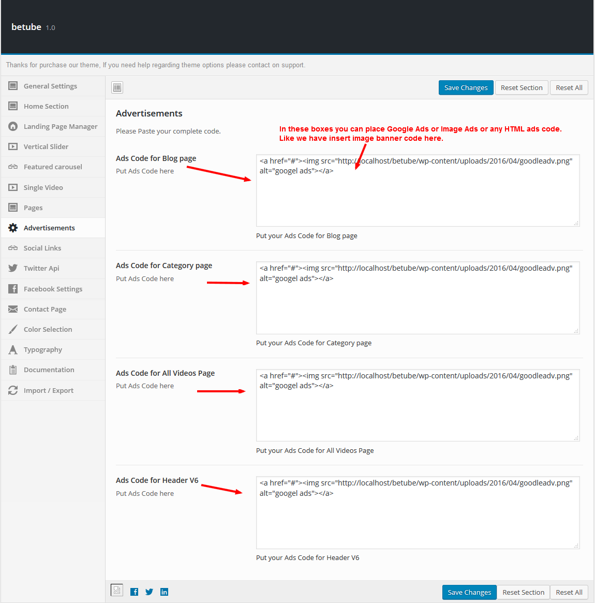Screen dimensions: 595x603
Task: Toggle the collapse-page icon at bottom left
Action: pos(117,590)
